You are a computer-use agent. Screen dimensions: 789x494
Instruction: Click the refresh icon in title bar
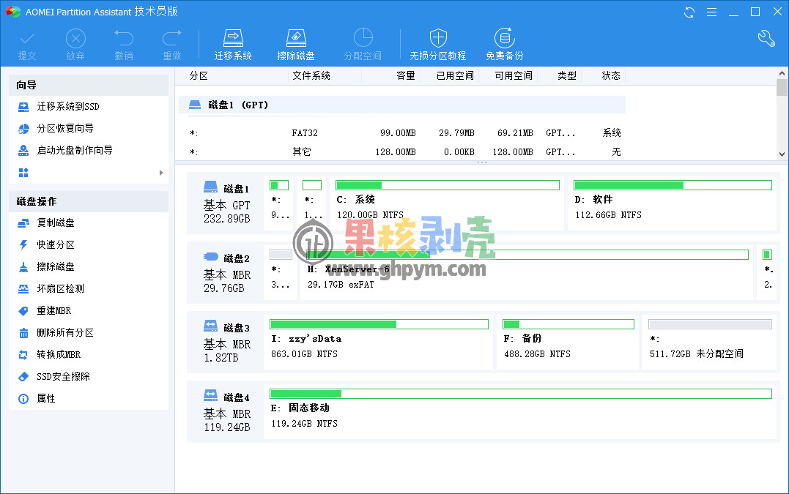tap(689, 12)
